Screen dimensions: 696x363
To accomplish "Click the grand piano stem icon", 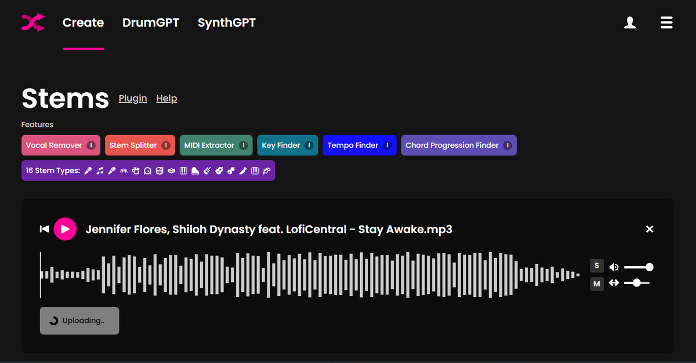I will pos(195,171).
